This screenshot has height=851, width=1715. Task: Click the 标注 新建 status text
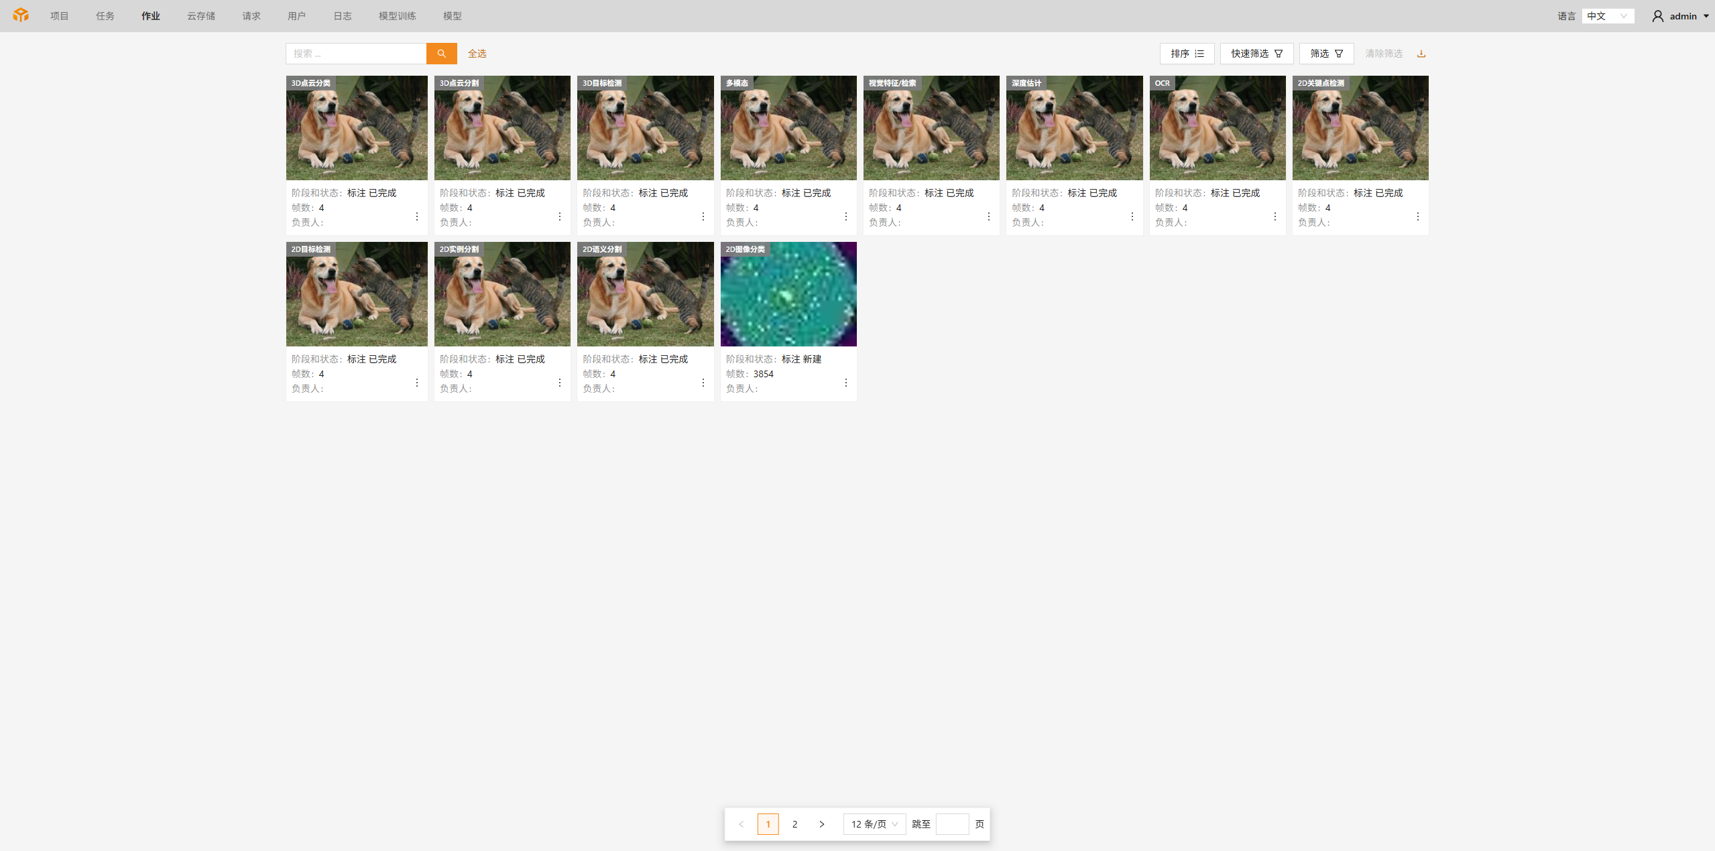801,359
